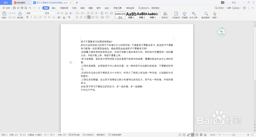Open Document Assistant (文档助手)
Screen dimensions: 256x137
176,15
